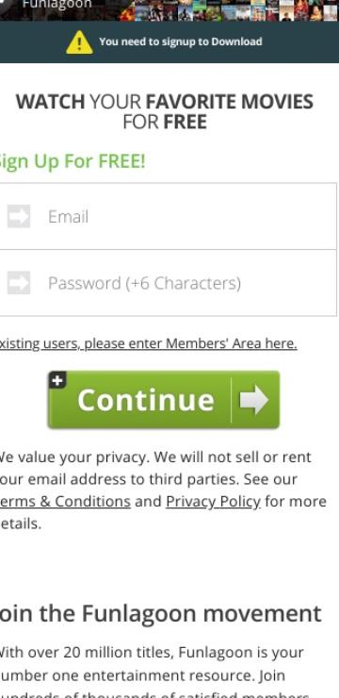339x698 pixels.
Task: Click the 'Watch your favorite movies' headline
Action: coord(165,111)
